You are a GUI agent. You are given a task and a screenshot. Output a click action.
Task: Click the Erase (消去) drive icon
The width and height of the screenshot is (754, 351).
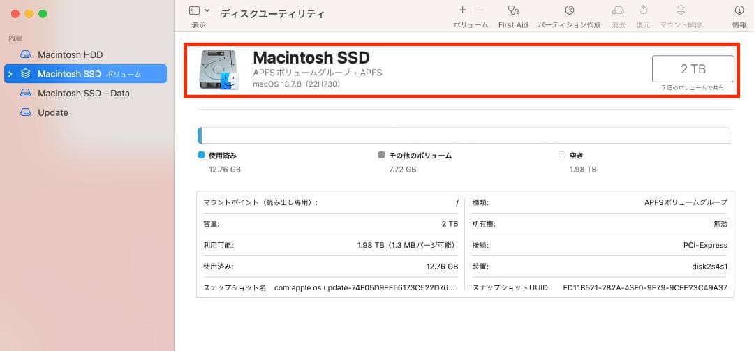pos(619,10)
